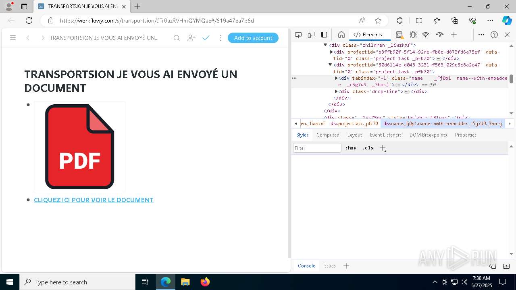The image size is (516, 290).
Task: Go forward with WorkFlowy right chevron
Action: point(43,38)
